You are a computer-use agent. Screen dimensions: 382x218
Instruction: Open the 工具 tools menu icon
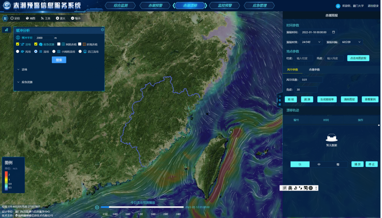(42, 18)
